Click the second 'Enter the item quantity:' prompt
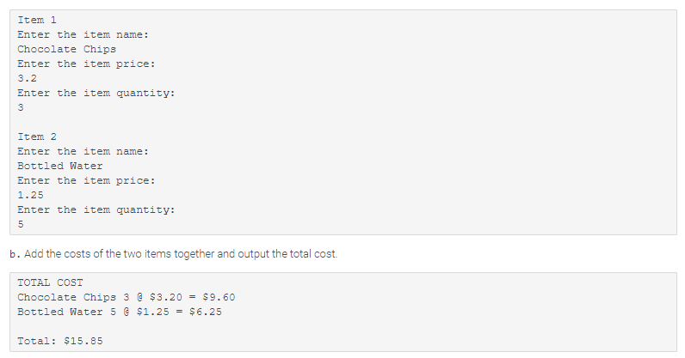The width and height of the screenshot is (685, 358). pyautogui.click(x=96, y=209)
